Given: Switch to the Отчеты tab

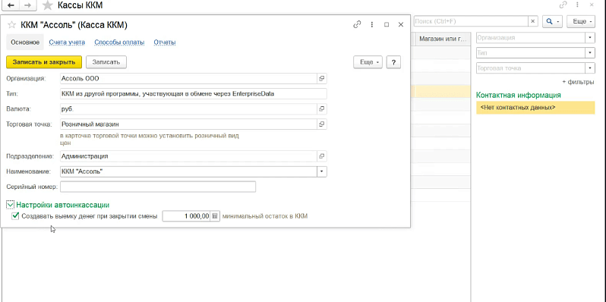Looking at the screenshot, I should 165,42.
